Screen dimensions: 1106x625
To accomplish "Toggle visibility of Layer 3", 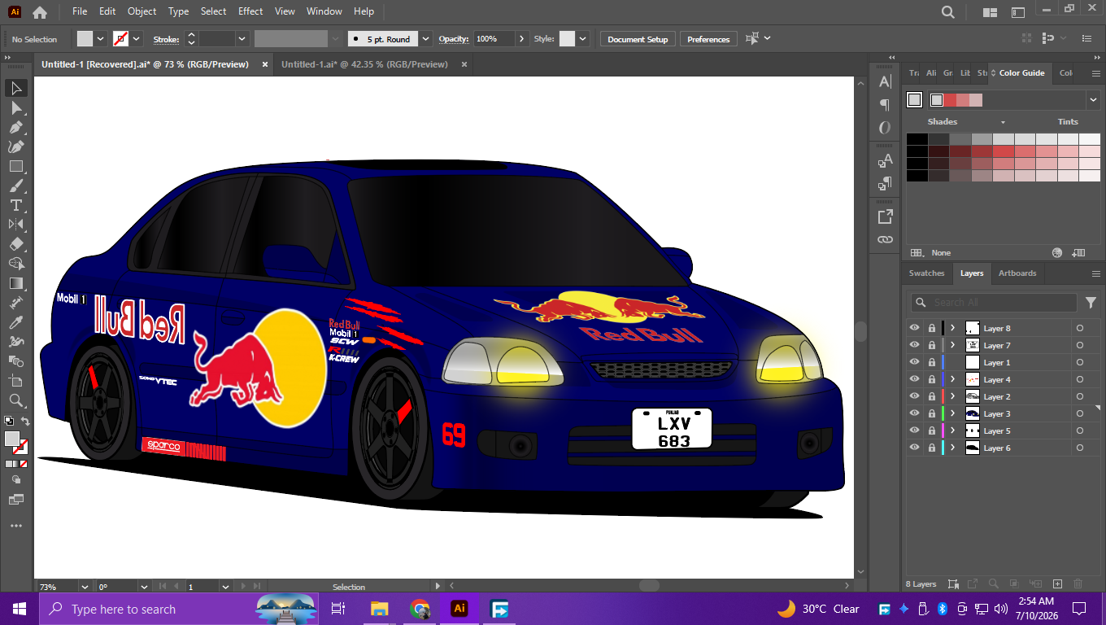I will click(915, 413).
